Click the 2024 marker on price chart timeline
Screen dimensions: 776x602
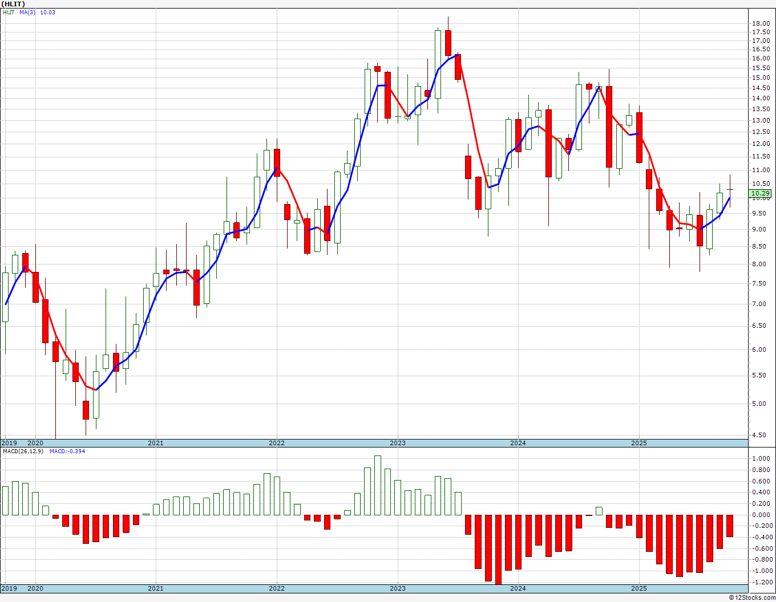518,443
